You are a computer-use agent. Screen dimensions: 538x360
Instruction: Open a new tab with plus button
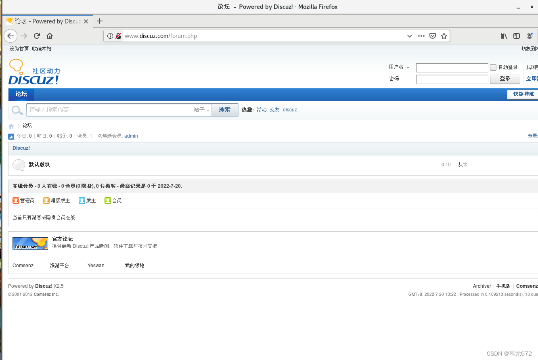pos(100,21)
